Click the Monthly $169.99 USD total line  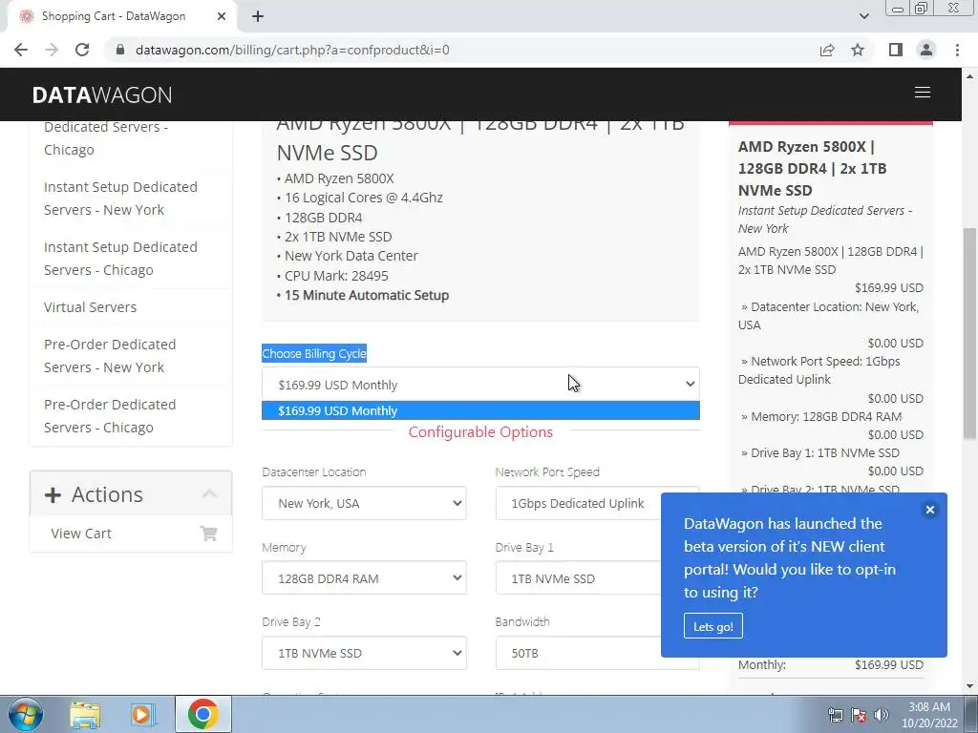click(x=831, y=664)
